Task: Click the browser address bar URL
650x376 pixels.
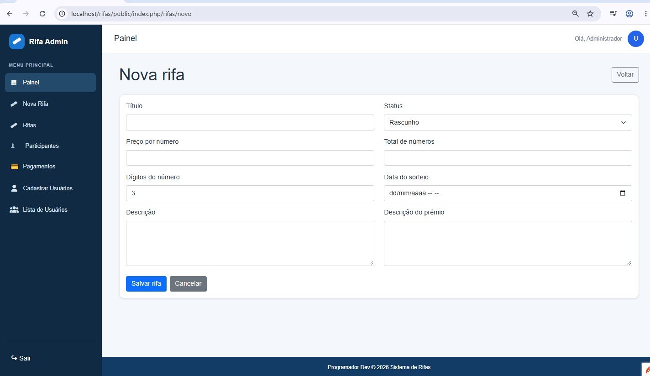Action: [x=131, y=14]
